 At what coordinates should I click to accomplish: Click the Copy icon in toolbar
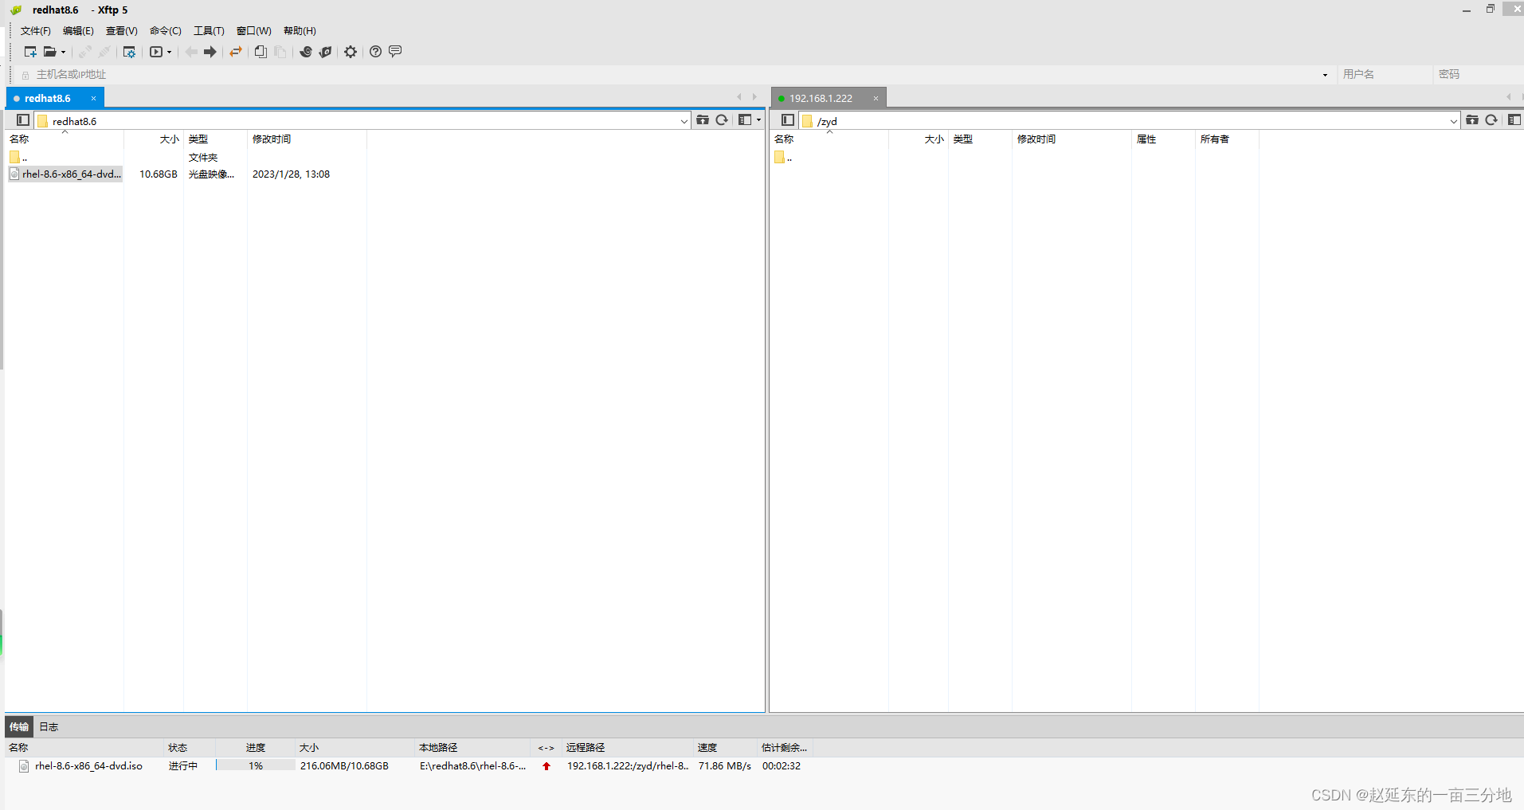pyautogui.click(x=261, y=52)
